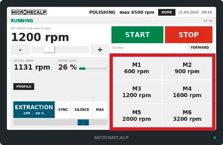Click the RUNNING status text
Image resolution: width=223 pixels, height=145 pixels.
(x=22, y=21)
